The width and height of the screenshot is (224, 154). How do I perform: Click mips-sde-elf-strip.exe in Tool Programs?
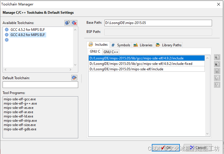pyautogui.click(x=20, y=121)
